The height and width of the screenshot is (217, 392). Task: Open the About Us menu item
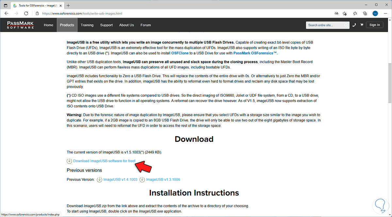point(126,25)
